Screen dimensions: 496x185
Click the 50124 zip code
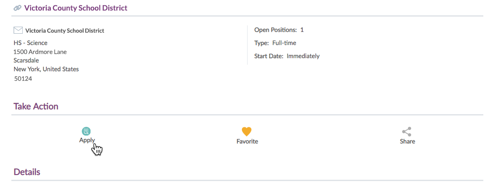23,79
